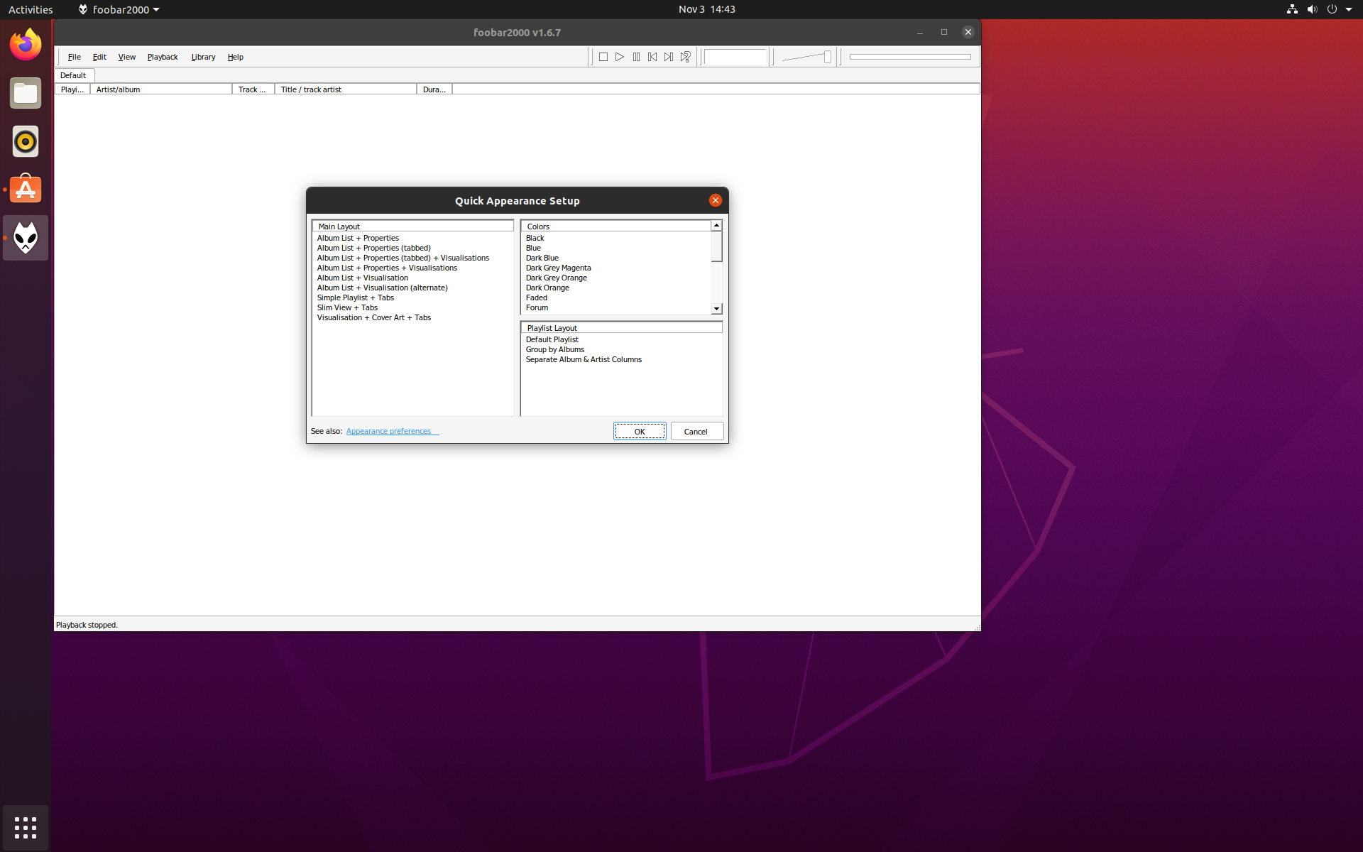Choose the Dark Blue color scheme
The width and height of the screenshot is (1363, 852).
click(x=542, y=258)
